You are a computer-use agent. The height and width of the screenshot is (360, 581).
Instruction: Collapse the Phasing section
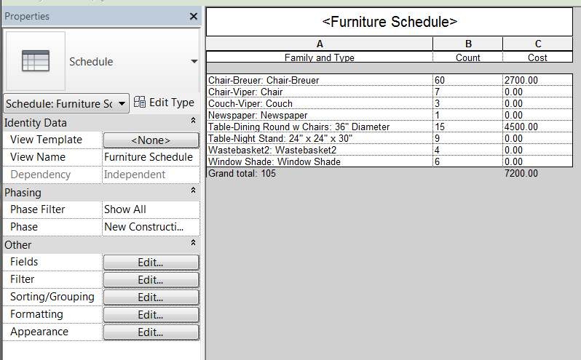pyautogui.click(x=193, y=192)
